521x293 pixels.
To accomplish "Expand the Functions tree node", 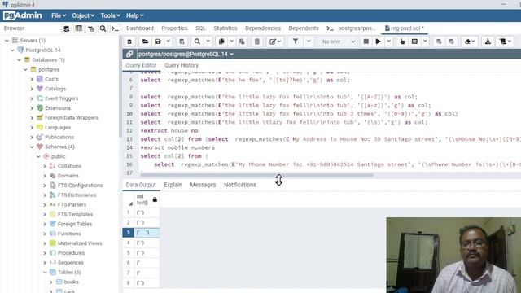I will point(45,234).
